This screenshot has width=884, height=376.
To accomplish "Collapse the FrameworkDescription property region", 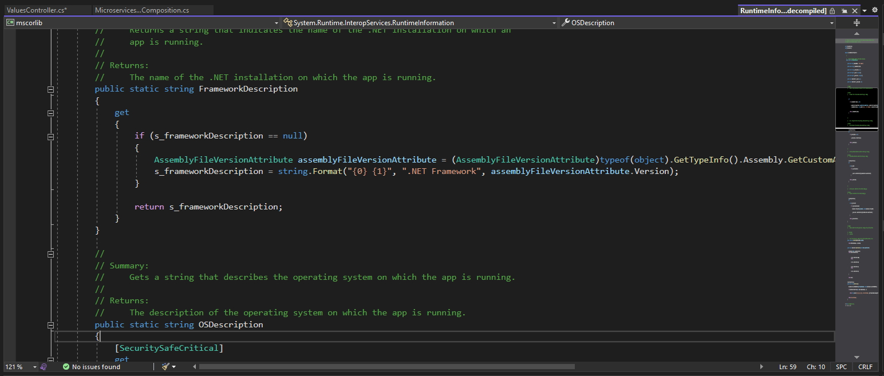I will (x=50, y=89).
